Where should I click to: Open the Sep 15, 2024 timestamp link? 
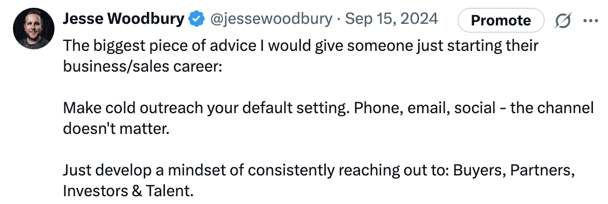392,19
